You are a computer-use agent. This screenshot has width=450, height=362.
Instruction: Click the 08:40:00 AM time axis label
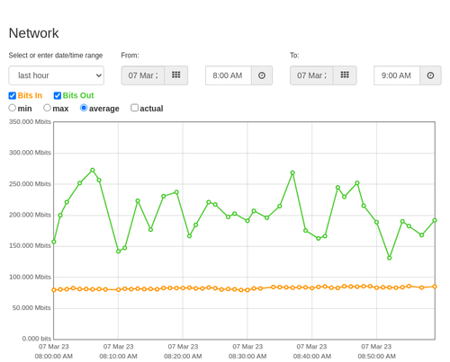(312, 357)
